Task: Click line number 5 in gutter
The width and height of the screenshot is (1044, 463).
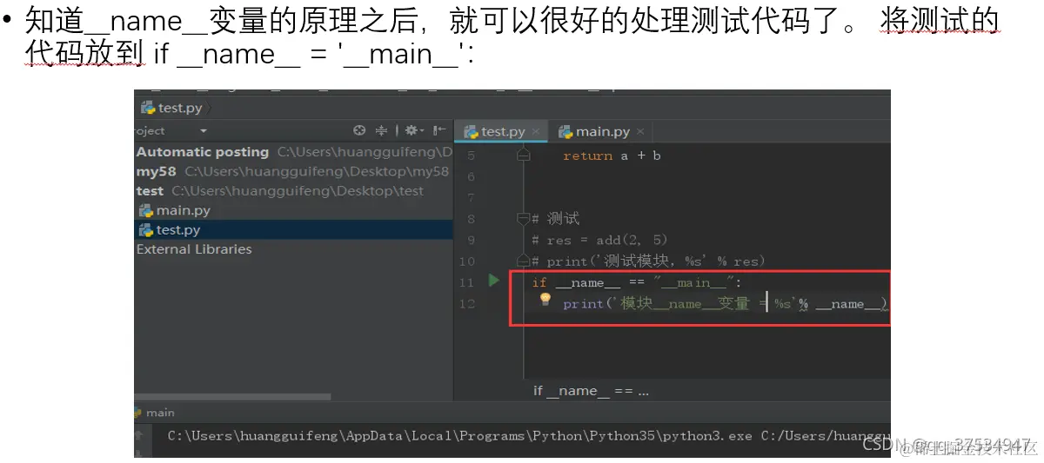Action: pyautogui.click(x=471, y=155)
